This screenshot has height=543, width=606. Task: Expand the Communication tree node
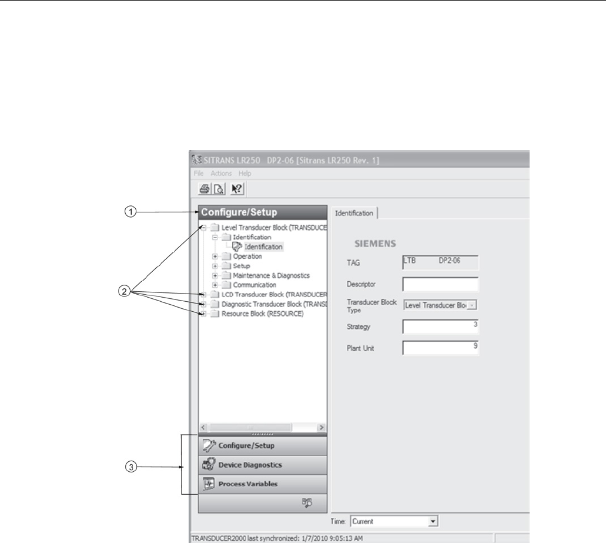point(215,285)
